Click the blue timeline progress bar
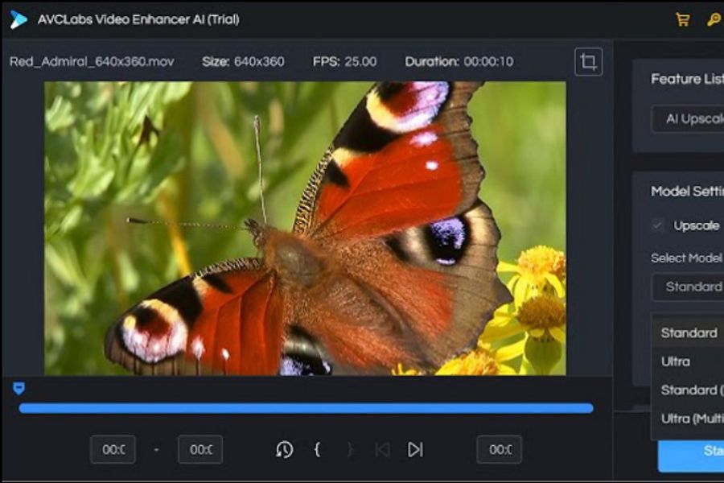 click(x=306, y=408)
